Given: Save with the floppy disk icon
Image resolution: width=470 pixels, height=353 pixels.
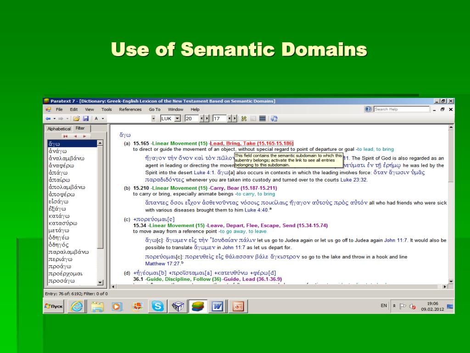Looking at the screenshot, I should [86, 119].
